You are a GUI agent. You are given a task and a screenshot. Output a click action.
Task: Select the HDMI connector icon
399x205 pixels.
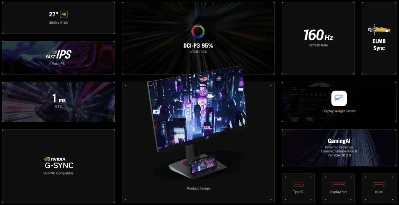(379, 185)
